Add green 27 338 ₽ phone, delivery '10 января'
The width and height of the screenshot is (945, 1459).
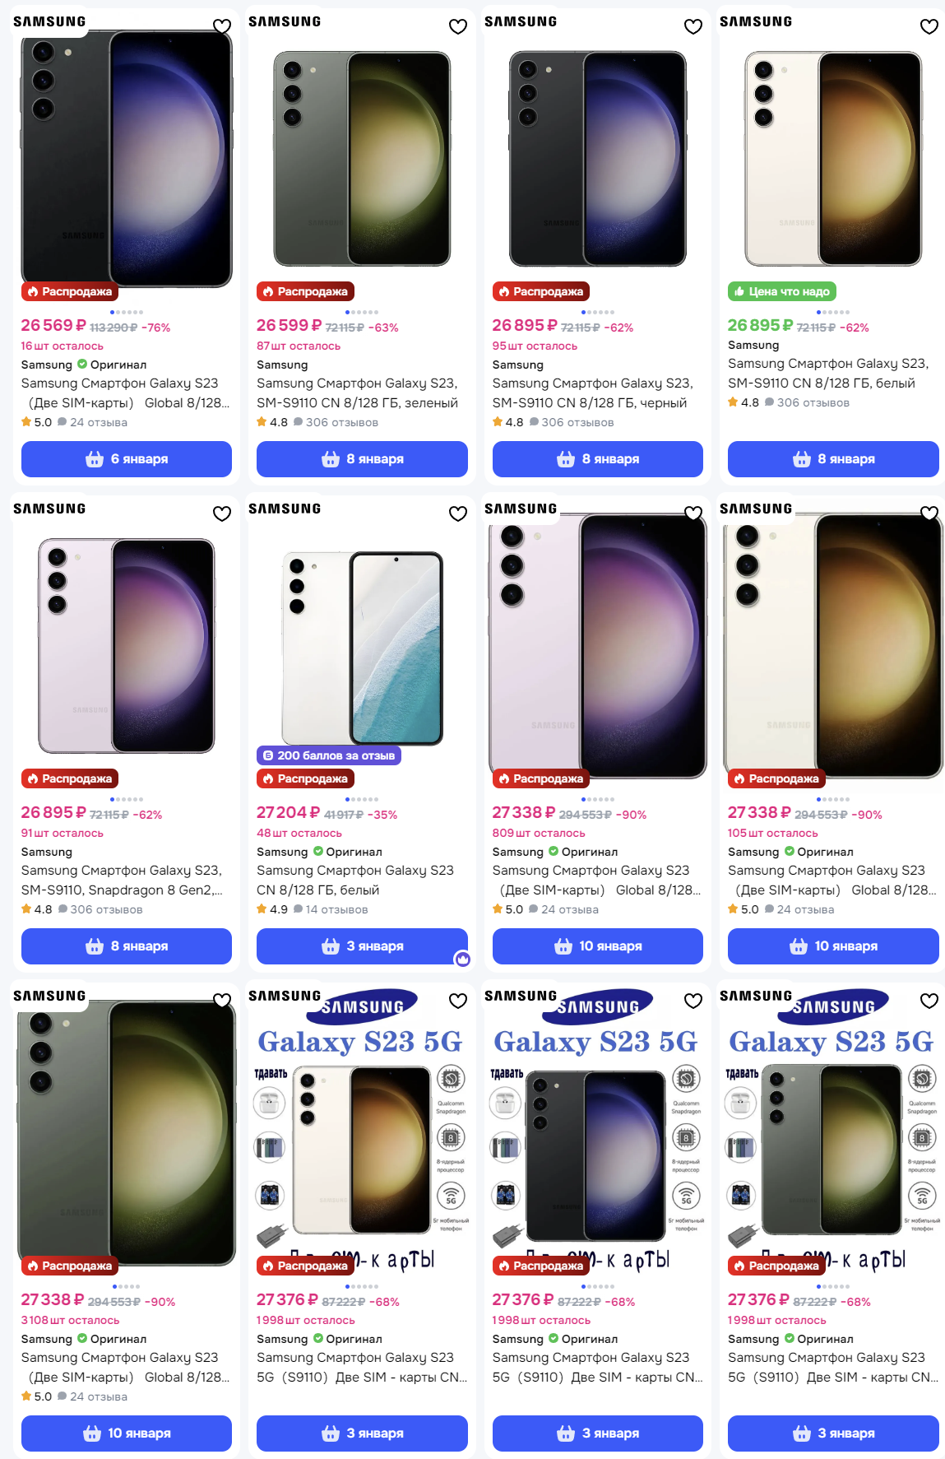(127, 1433)
